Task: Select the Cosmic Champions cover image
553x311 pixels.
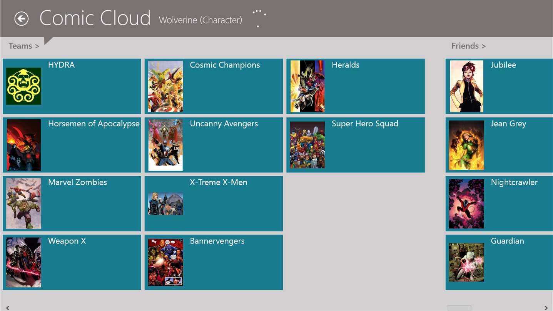Action: (165, 86)
